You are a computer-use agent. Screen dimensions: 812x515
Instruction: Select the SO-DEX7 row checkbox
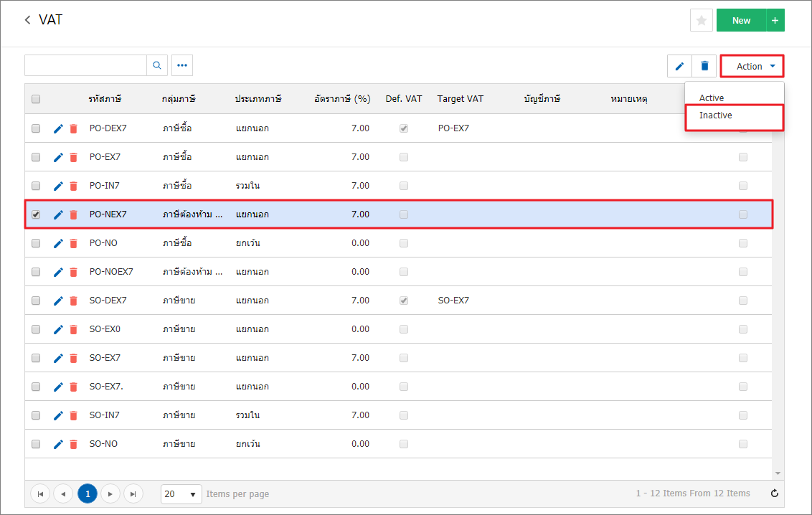tap(36, 301)
